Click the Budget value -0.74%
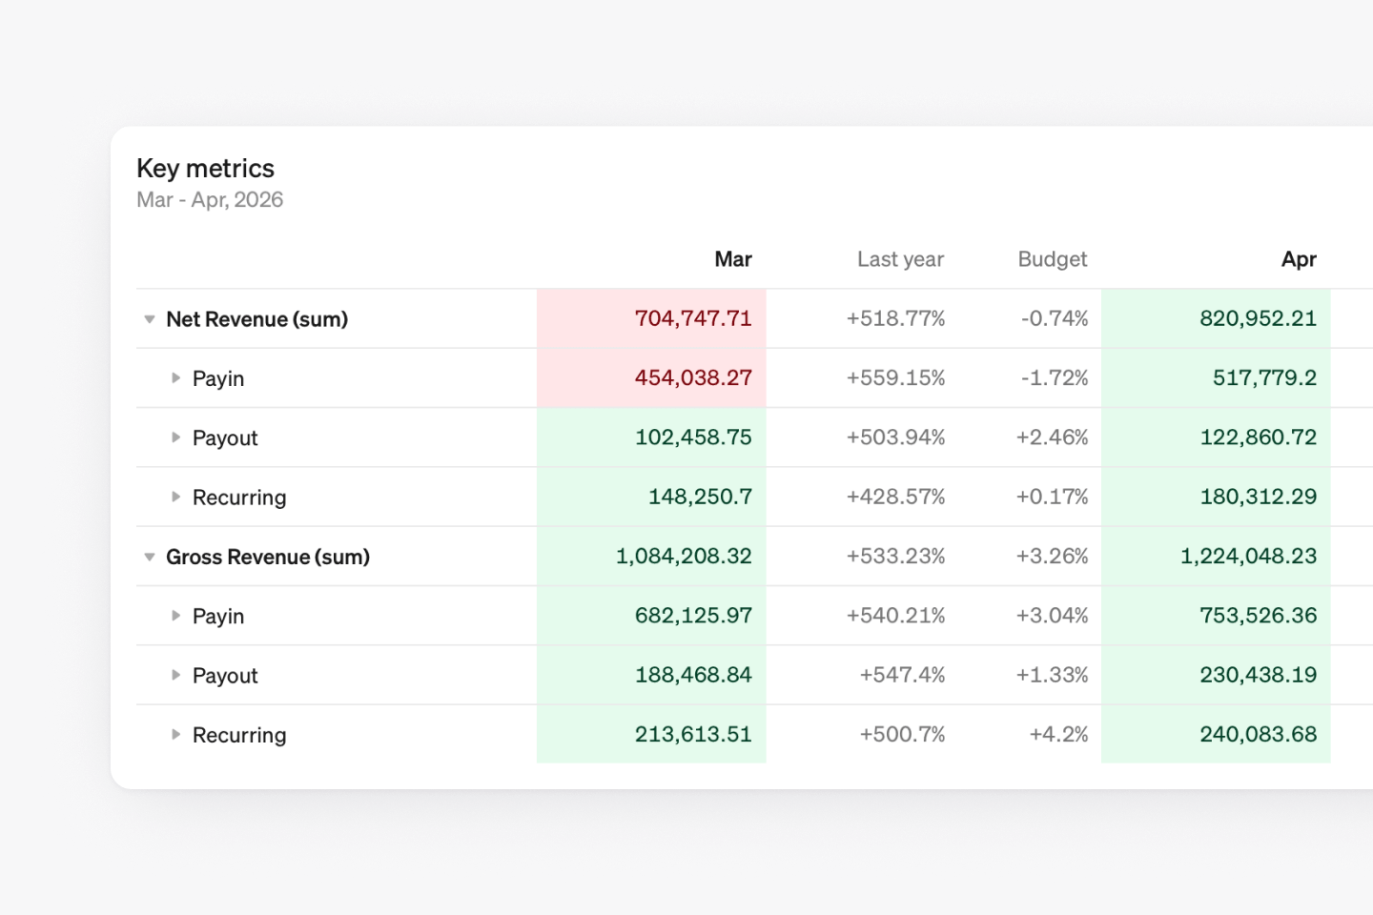The image size is (1373, 915). [1055, 318]
